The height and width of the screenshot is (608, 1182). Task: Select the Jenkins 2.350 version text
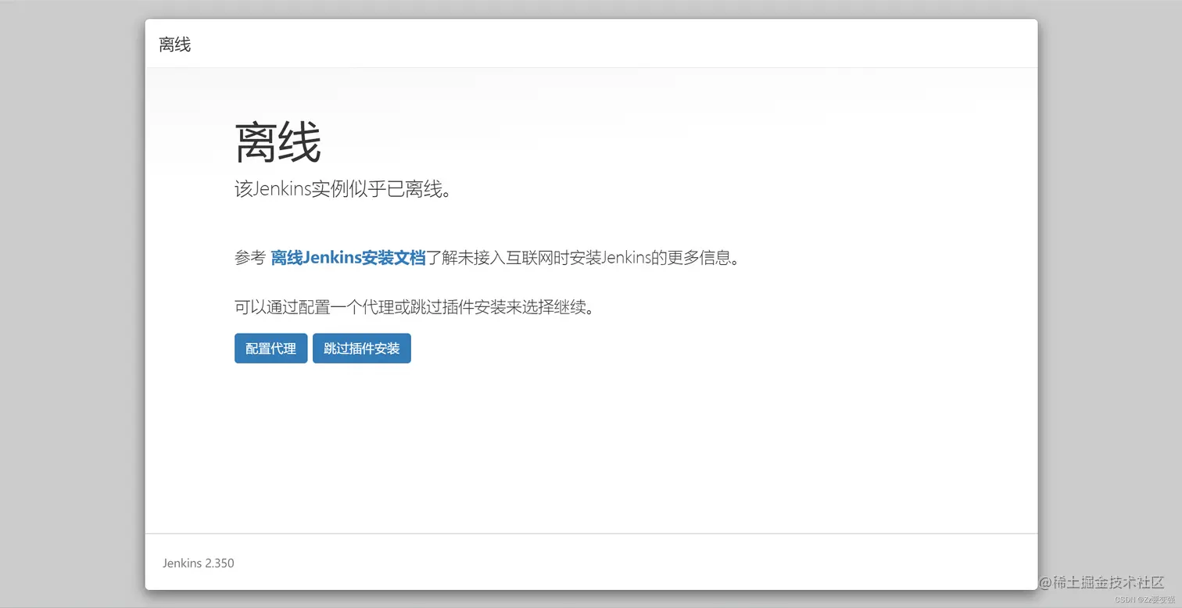pyautogui.click(x=199, y=563)
